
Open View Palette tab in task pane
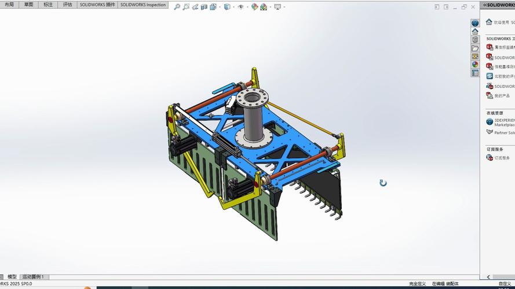pyautogui.click(x=475, y=57)
